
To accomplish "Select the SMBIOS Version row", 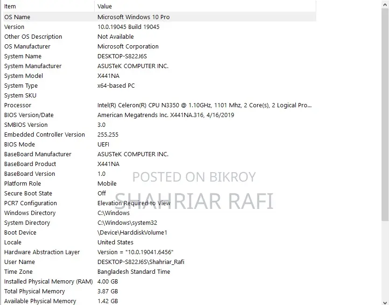I will pos(159,125).
